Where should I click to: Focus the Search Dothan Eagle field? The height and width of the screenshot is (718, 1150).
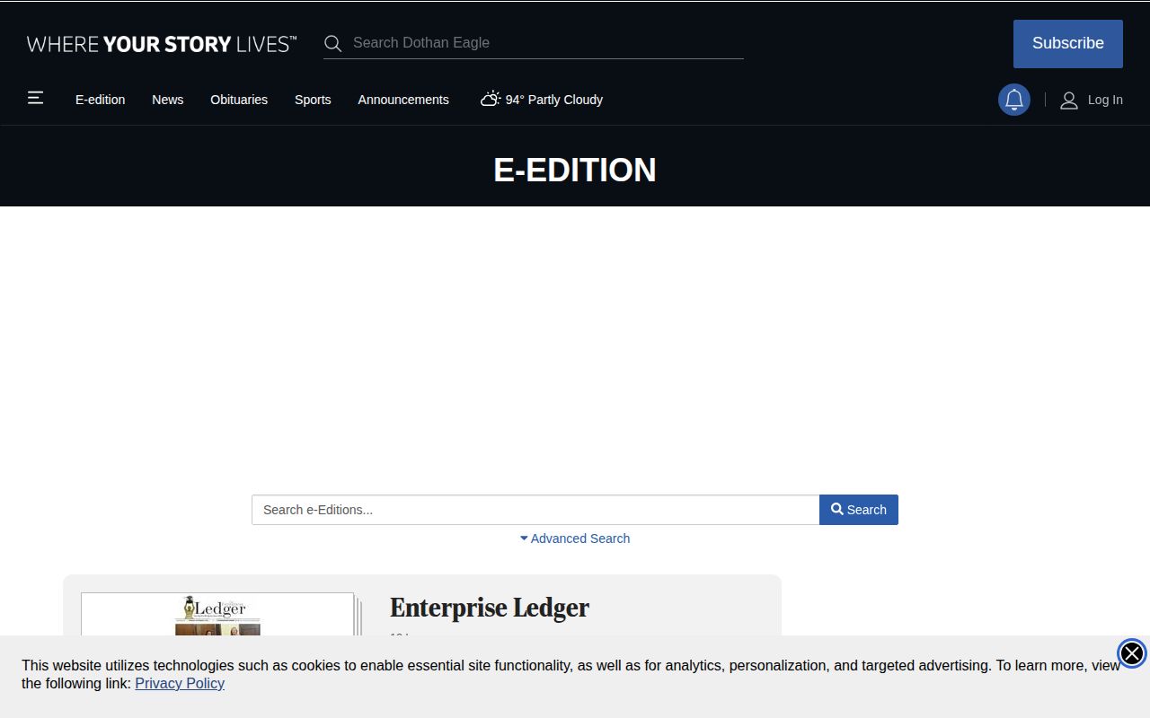[546, 43]
